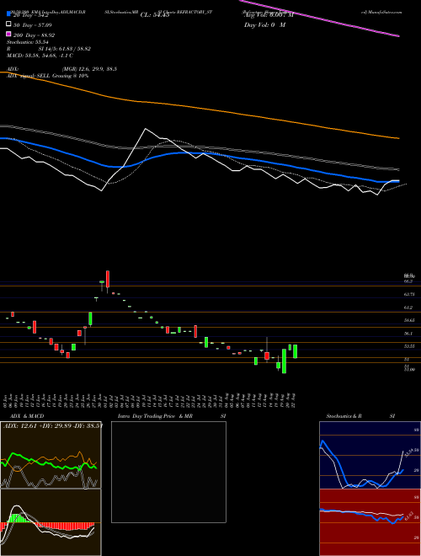The height and width of the screenshot is (556, 421).
Task: Click the 'SI 14/3: 61.83 / 58.82' readout
Action: click(65, 49)
